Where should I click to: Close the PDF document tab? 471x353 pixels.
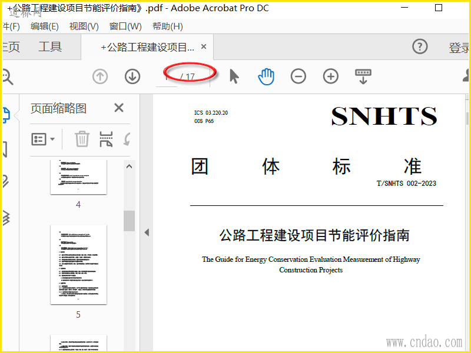[204, 46]
